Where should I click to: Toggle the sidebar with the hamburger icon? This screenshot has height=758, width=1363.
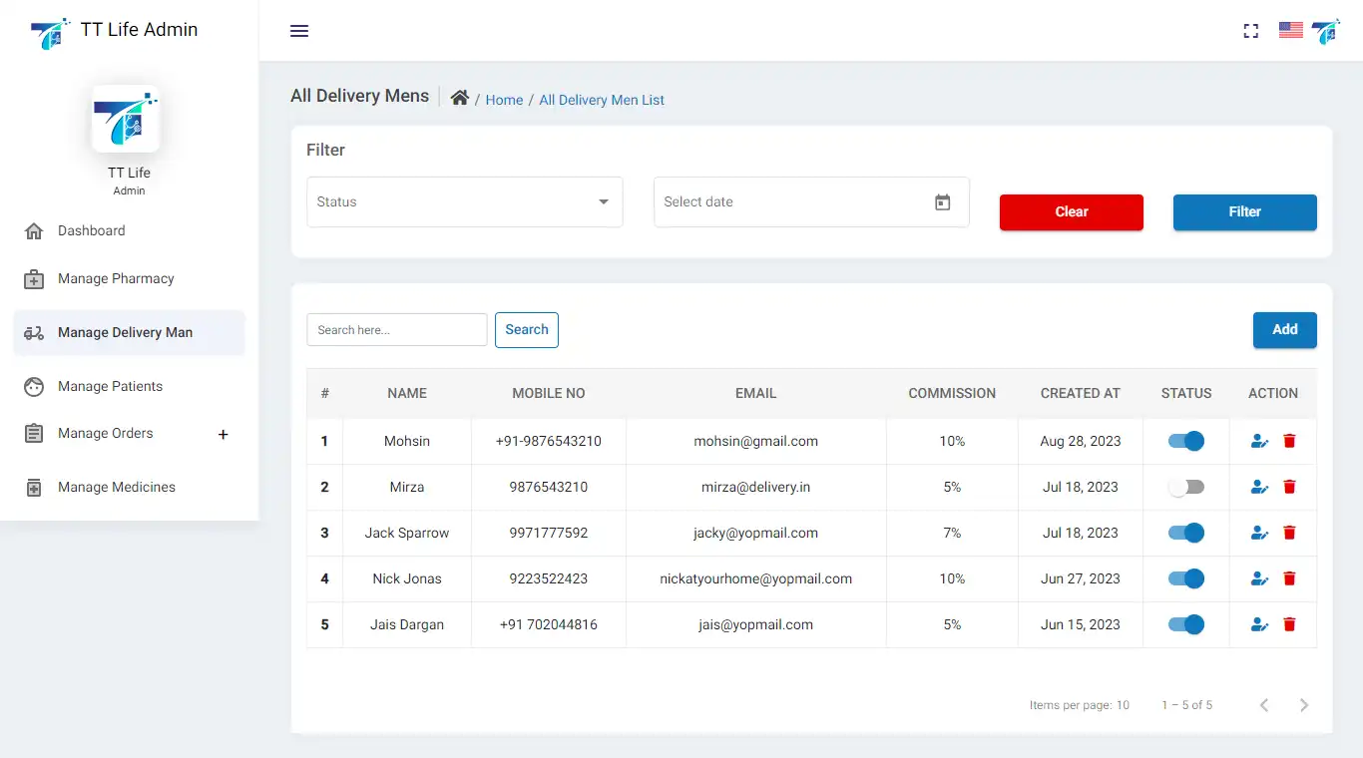click(298, 31)
